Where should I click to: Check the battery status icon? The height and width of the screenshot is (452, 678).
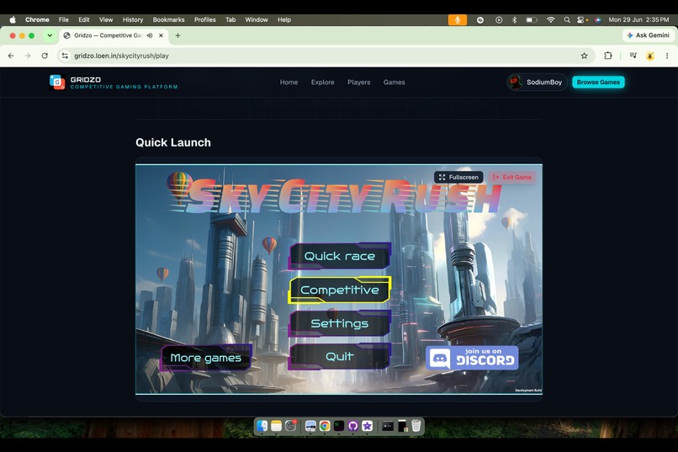[532, 20]
